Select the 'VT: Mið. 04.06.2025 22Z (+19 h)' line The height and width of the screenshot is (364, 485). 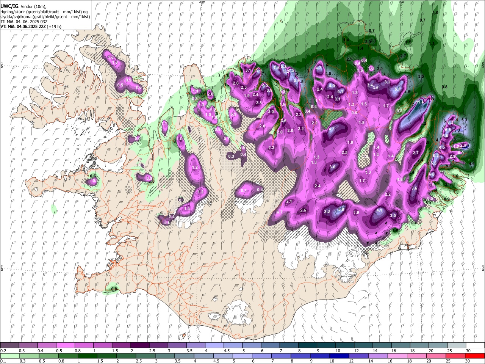coord(31,27)
